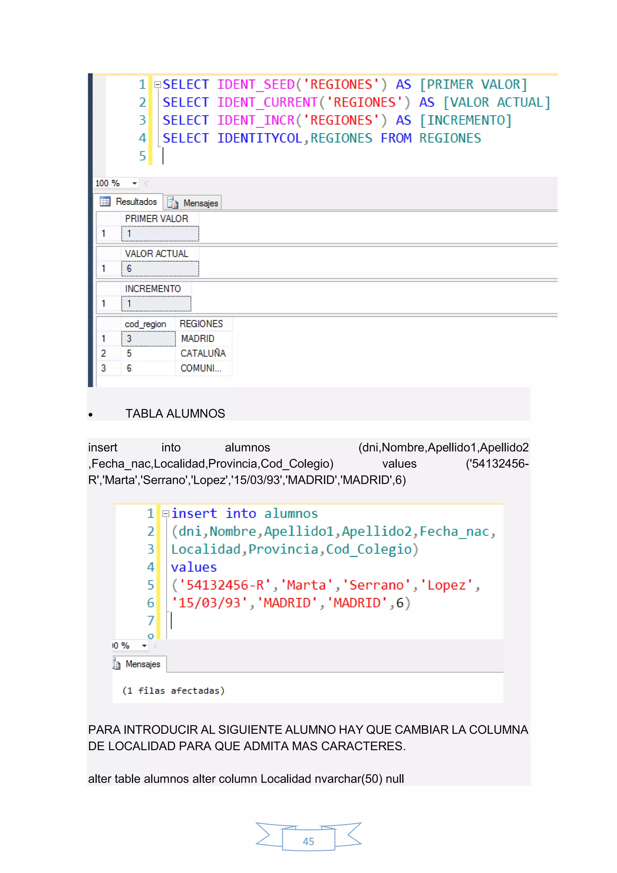The width and height of the screenshot is (617, 873).
Task: Select the VALOR ACTUAL cell containing 6
Action: coord(160,269)
